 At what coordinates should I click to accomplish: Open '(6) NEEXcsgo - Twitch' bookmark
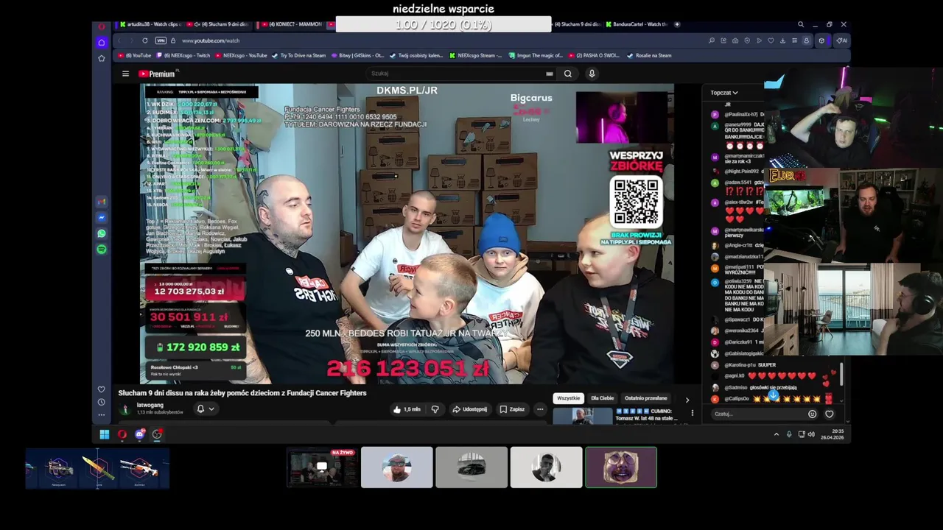(x=183, y=55)
